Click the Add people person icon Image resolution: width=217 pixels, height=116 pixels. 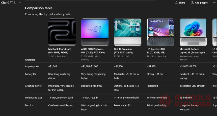click(x=192, y=3)
